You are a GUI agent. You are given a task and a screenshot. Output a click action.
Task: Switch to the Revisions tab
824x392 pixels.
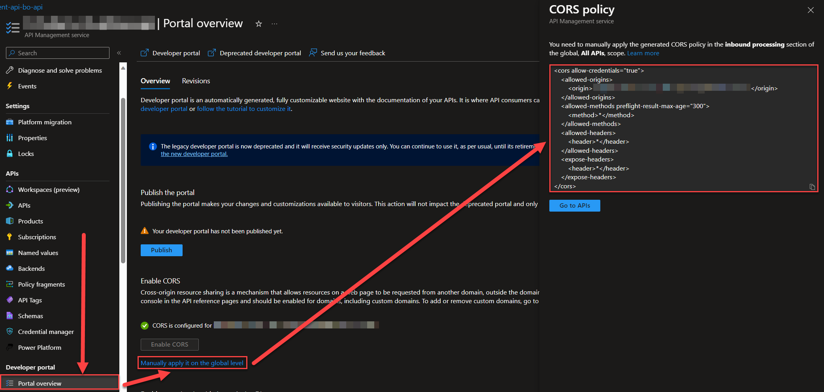[196, 81]
